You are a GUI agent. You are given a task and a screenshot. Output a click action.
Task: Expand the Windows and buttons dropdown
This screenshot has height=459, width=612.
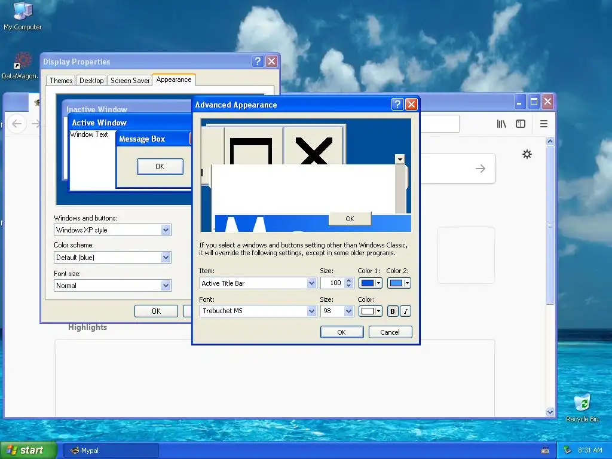166,230
